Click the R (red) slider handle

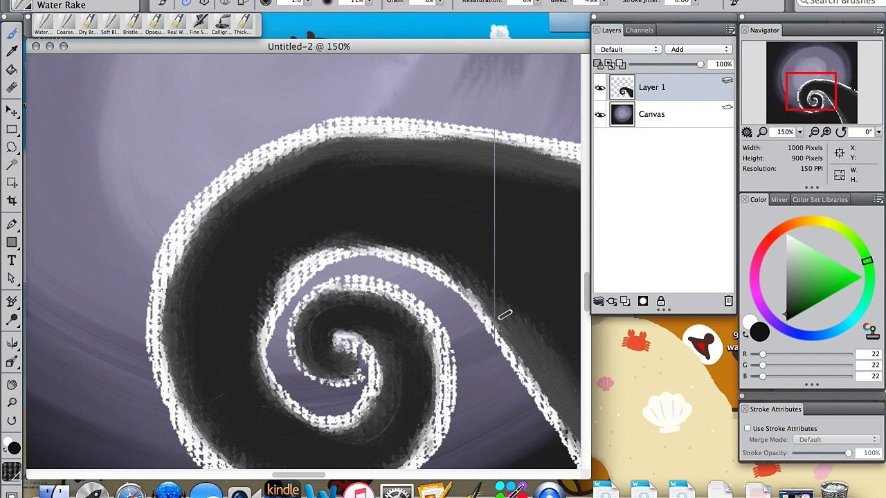[x=763, y=354]
